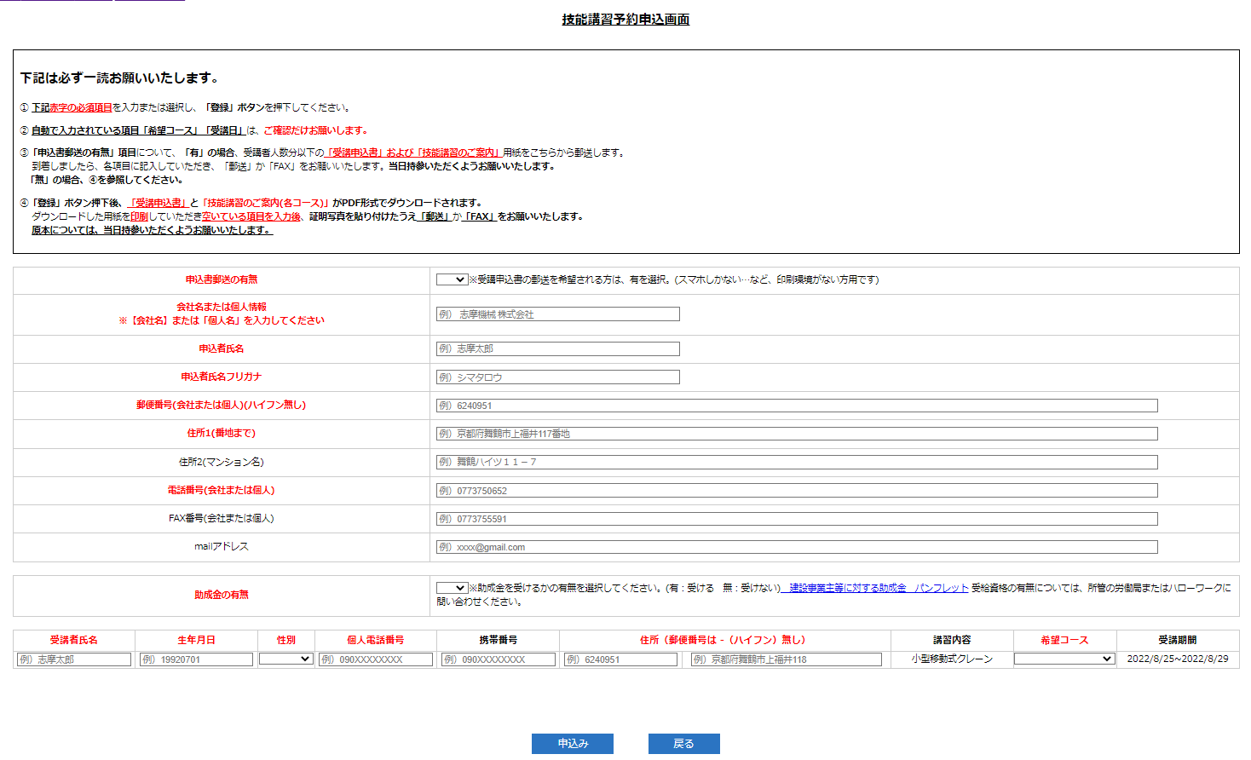
Task: Open the 申込書郵送の有無 dropdown
Action: click(x=452, y=279)
